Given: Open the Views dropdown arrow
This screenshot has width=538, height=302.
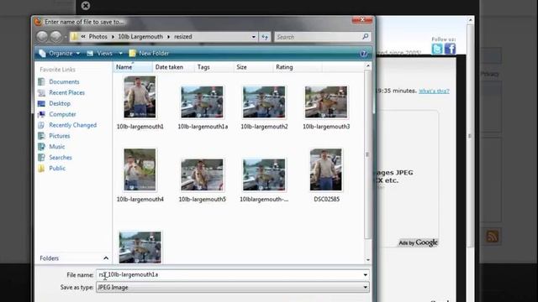Looking at the screenshot, I should coord(120,54).
